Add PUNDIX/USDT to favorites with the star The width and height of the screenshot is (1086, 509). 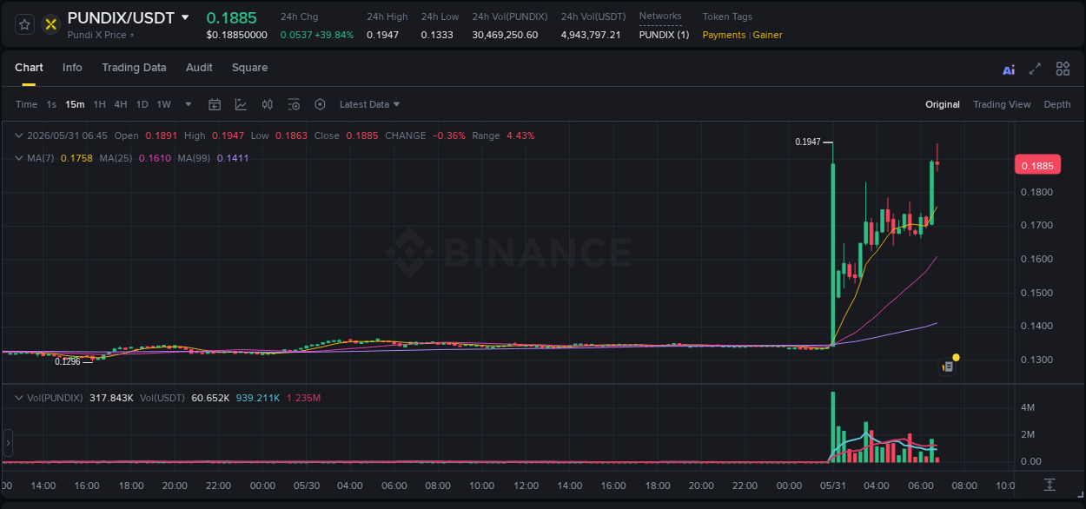coord(24,24)
